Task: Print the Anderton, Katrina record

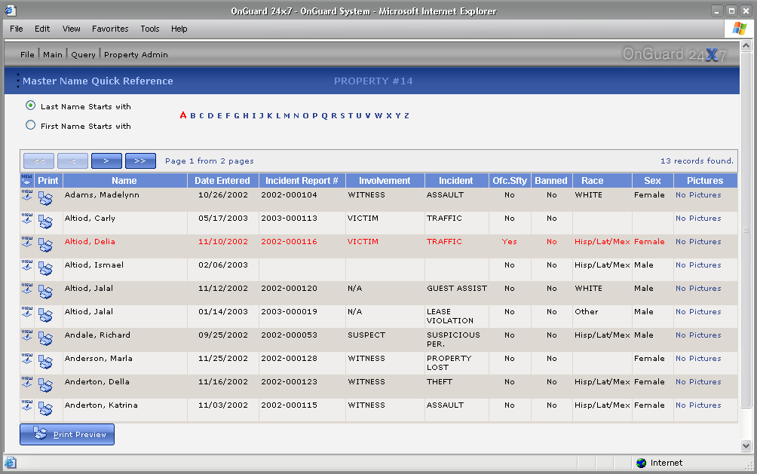Action: 45,409
